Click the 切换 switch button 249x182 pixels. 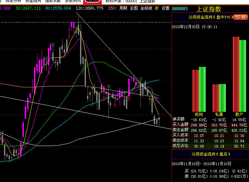(x=240, y=17)
